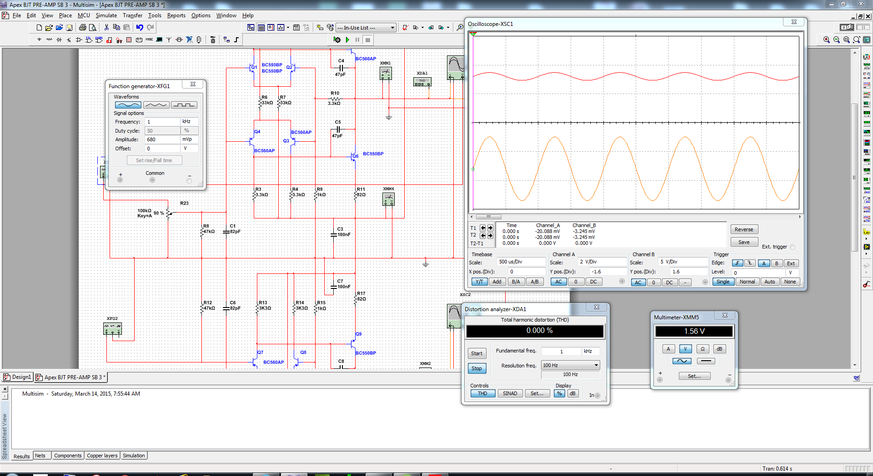Place a diode component from the toolbar
Image resolution: width=873 pixels, height=476 pixels.
59,40
